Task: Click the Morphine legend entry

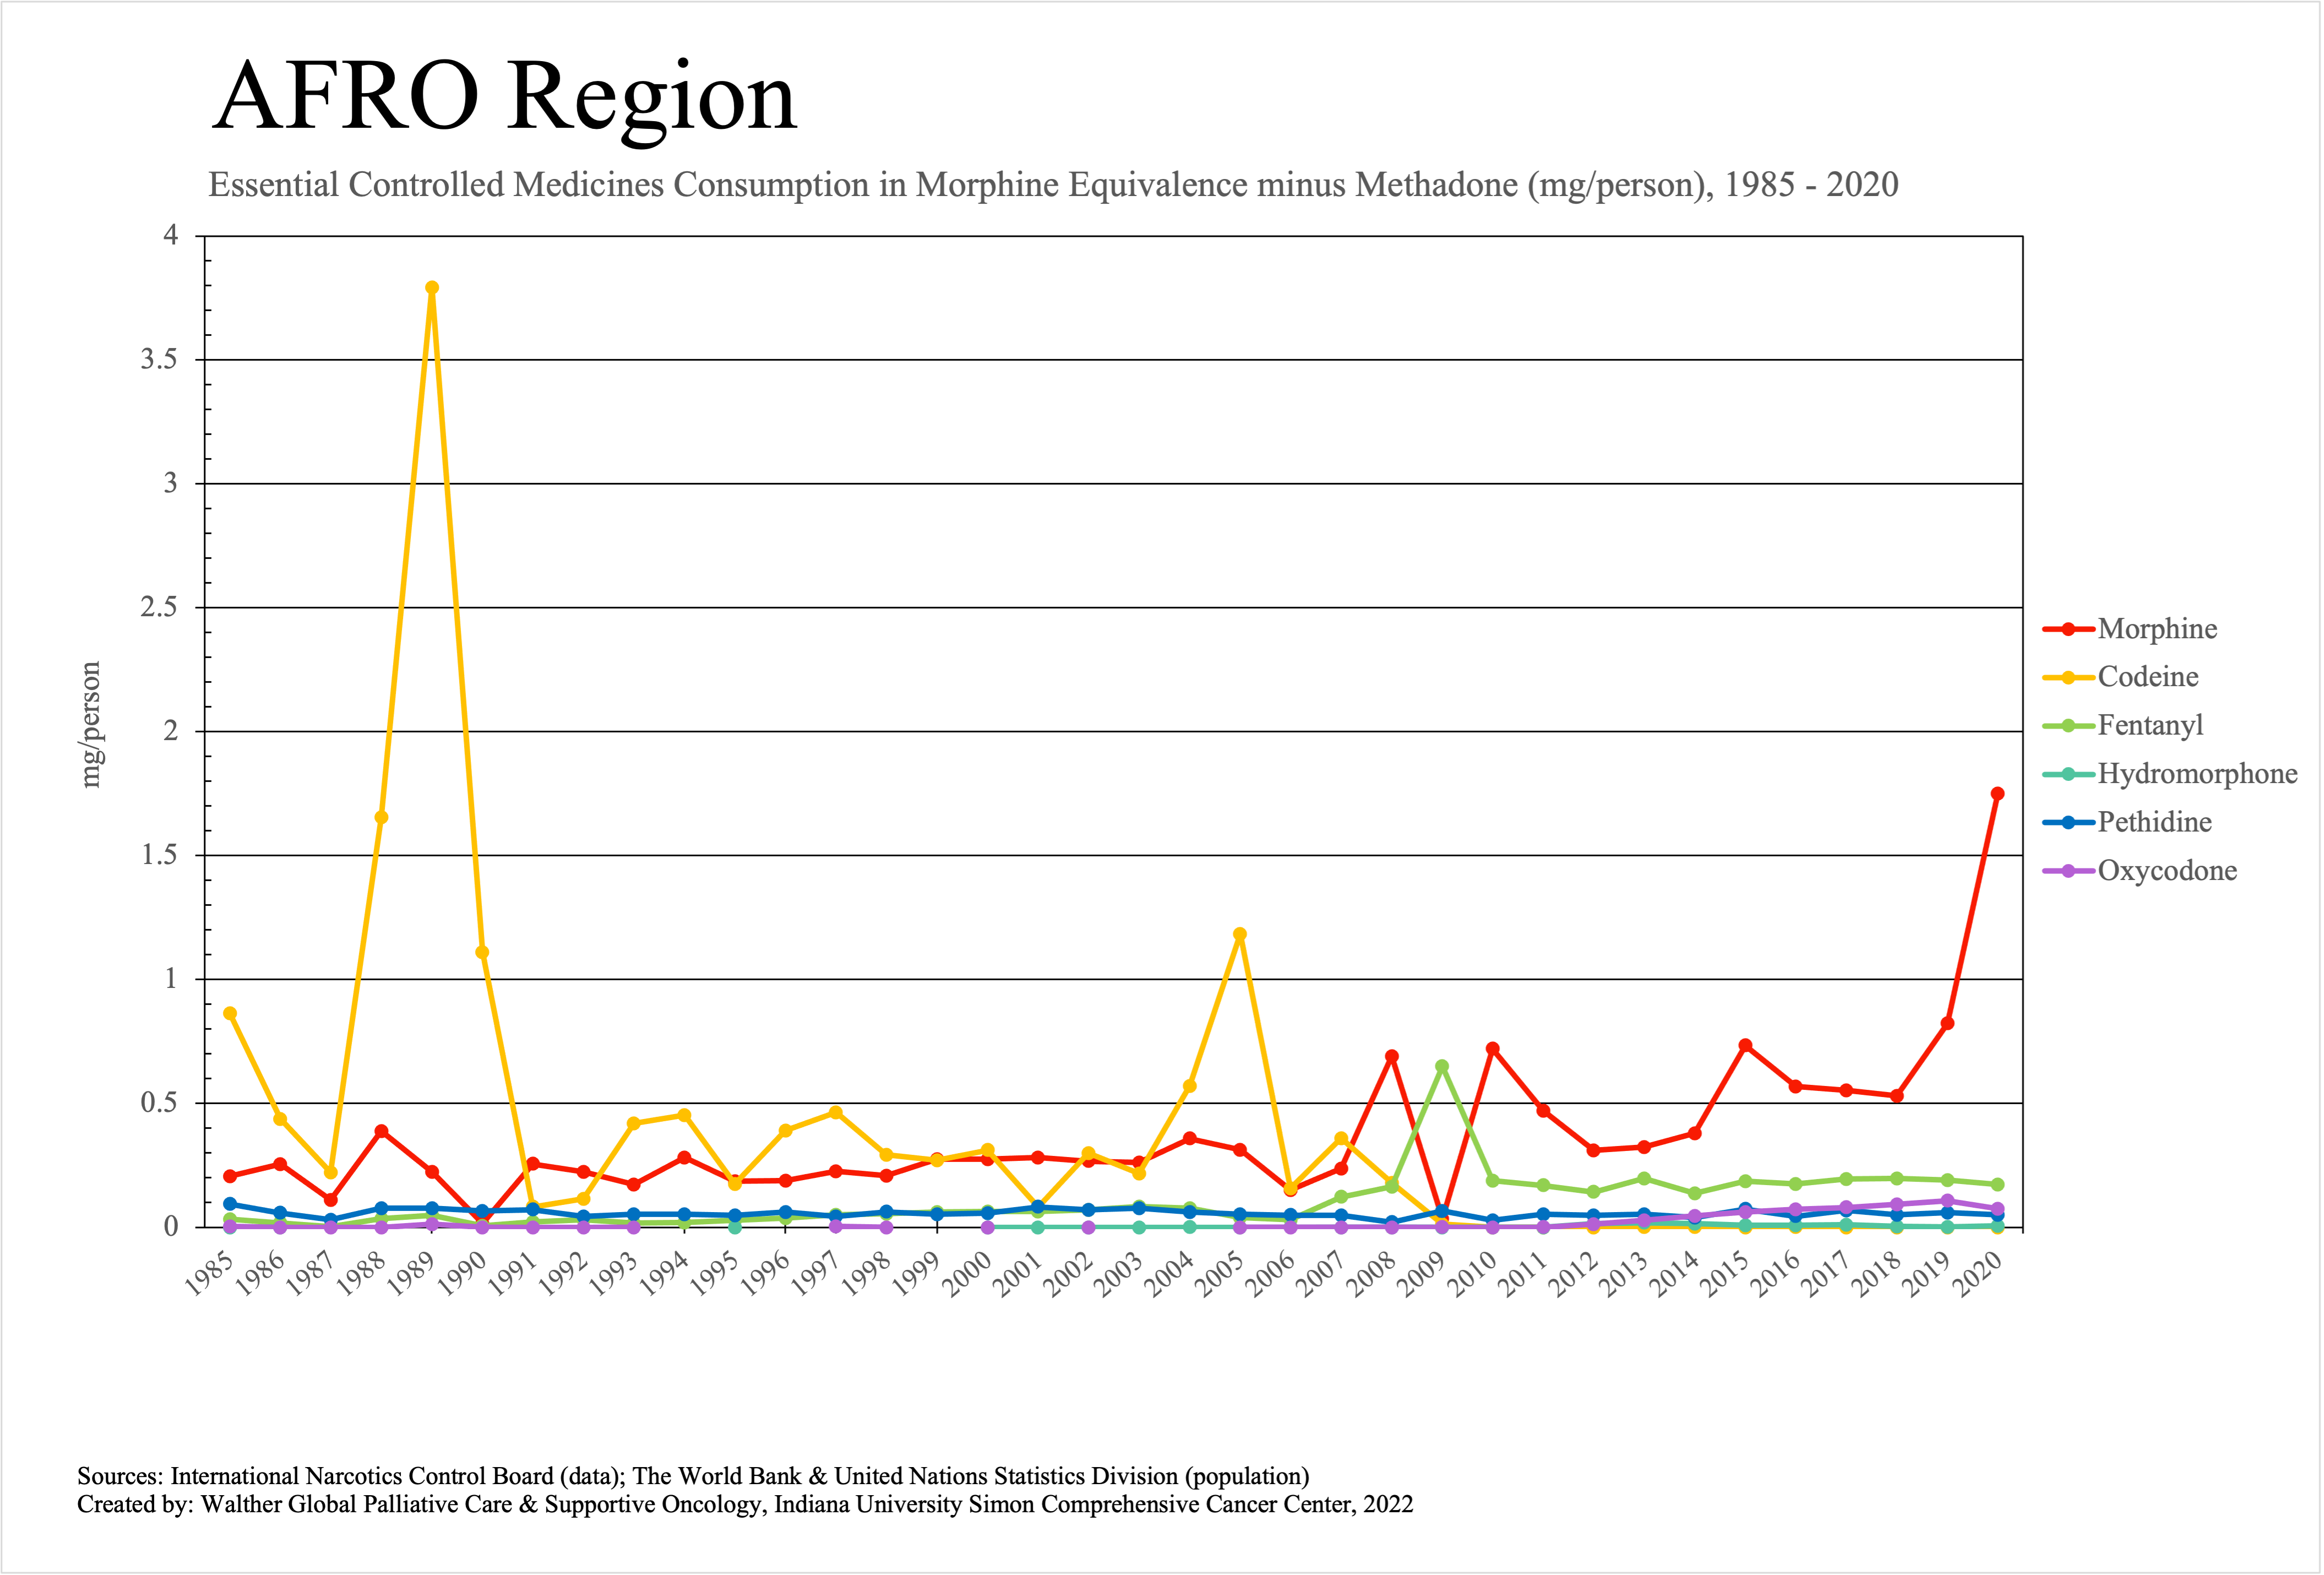Action: [2156, 629]
